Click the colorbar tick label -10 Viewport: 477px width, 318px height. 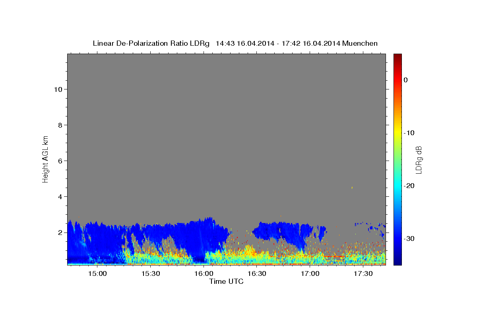(409, 133)
